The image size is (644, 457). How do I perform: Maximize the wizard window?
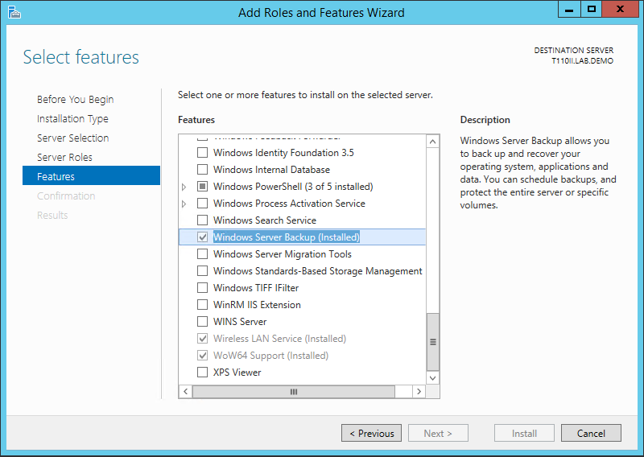click(592, 10)
